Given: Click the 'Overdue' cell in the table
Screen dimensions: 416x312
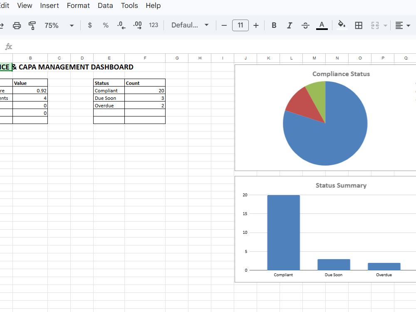Looking at the screenshot, I should (109, 105).
